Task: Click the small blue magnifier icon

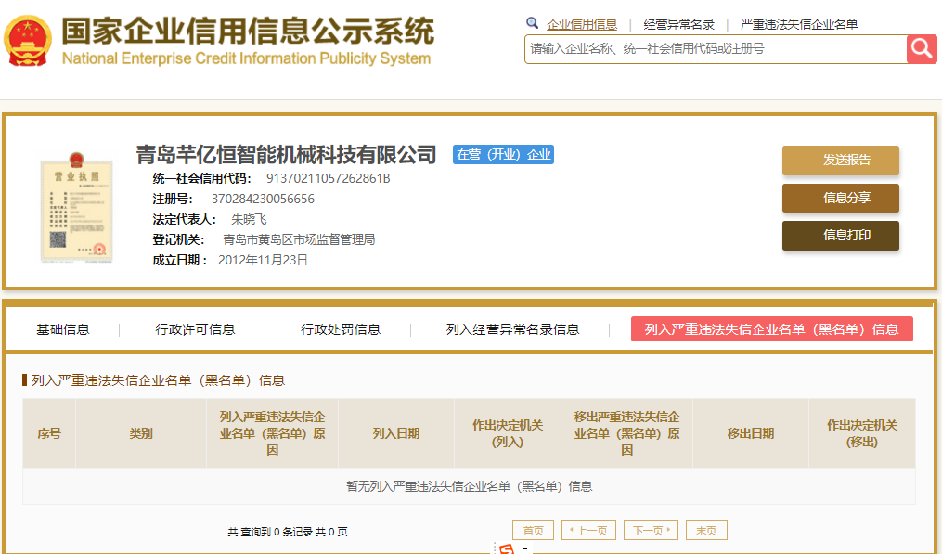Action: 532,23
